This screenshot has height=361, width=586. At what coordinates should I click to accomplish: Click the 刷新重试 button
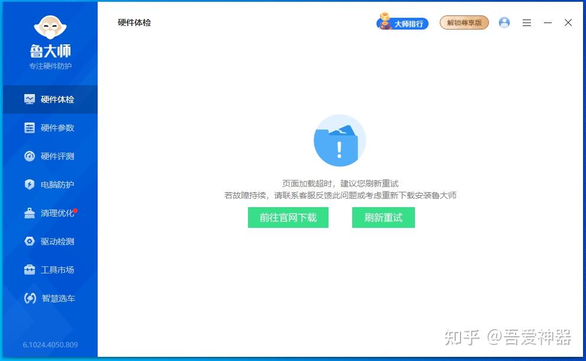[x=384, y=218]
